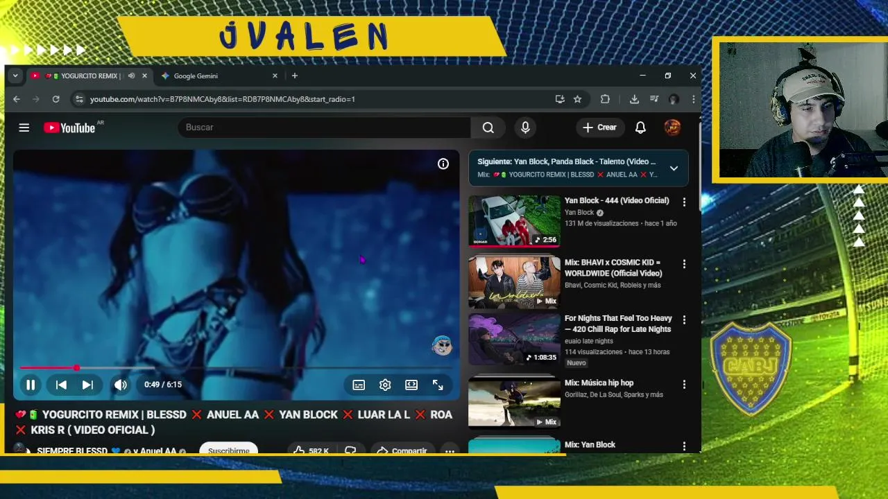This screenshot has width=888, height=499.
Task: Click the youtube.com URL in the address bar
Action: [x=222, y=99]
